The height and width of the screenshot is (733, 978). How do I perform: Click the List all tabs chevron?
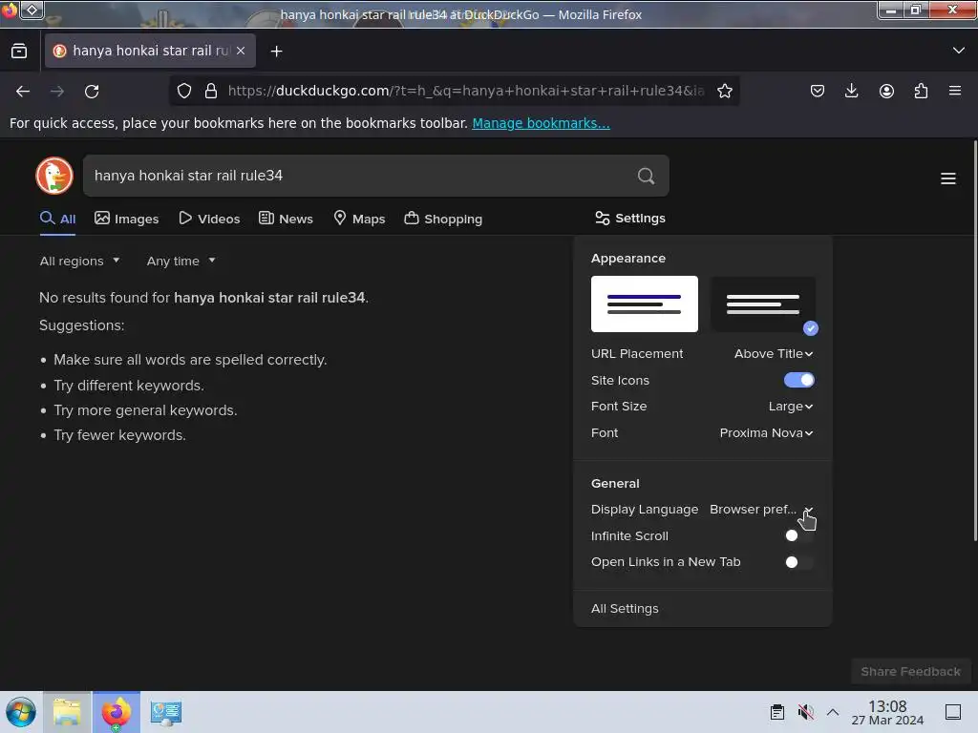click(x=958, y=51)
